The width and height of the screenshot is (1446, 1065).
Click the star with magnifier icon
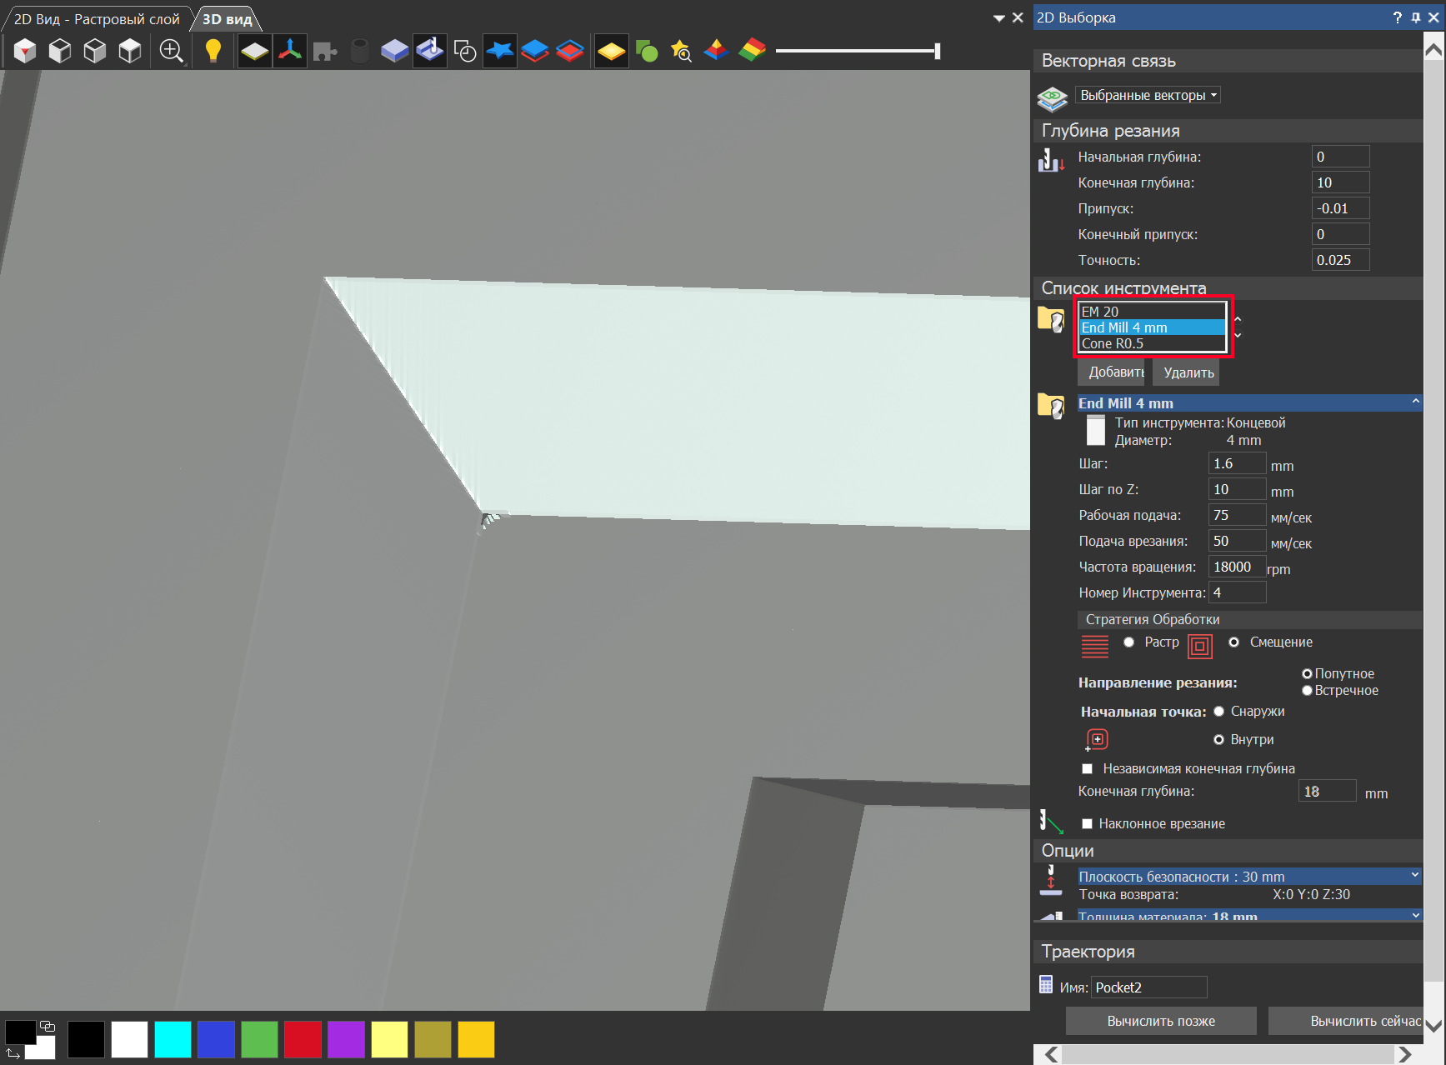click(x=681, y=51)
